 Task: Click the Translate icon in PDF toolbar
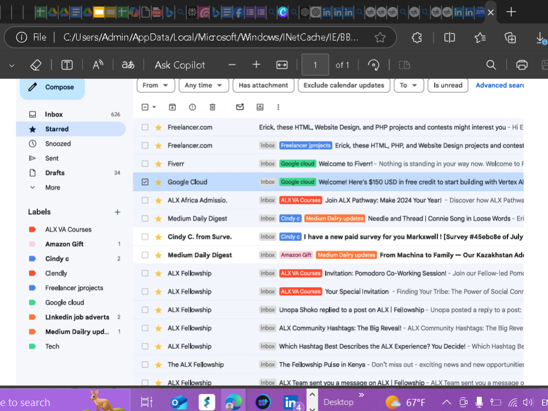click(x=128, y=65)
